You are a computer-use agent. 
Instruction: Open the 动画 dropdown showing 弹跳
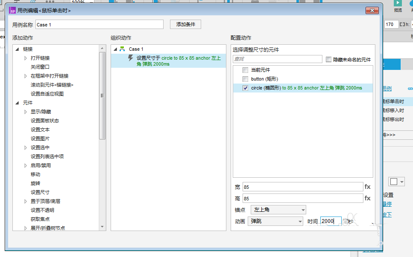point(275,221)
